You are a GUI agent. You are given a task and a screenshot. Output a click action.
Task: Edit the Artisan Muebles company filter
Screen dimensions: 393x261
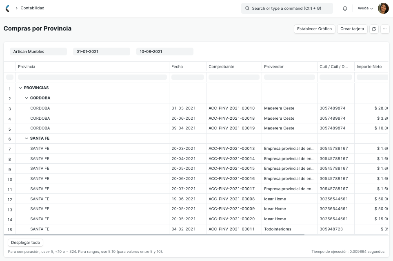coord(38,51)
